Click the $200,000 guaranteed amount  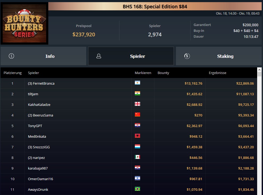(x=250, y=25)
